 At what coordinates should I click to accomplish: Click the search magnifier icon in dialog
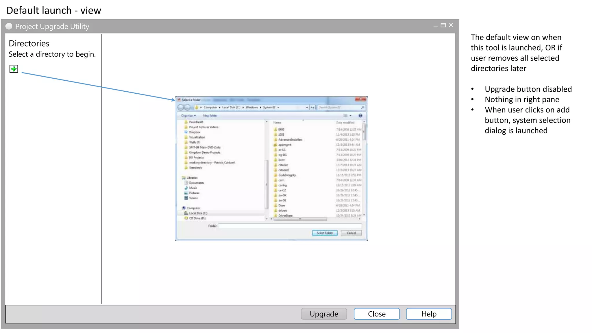[x=362, y=108]
